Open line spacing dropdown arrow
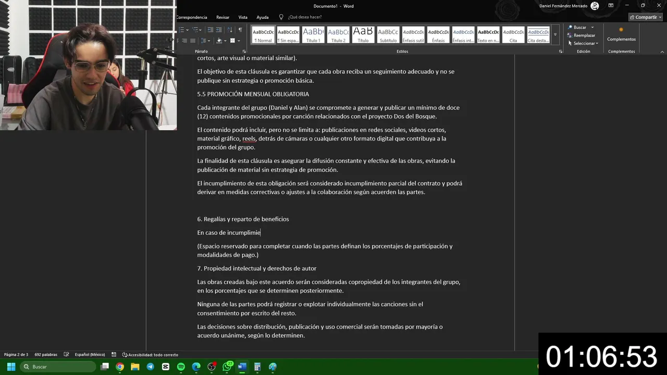This screenshot has width=667, height=375. point(209,41)
